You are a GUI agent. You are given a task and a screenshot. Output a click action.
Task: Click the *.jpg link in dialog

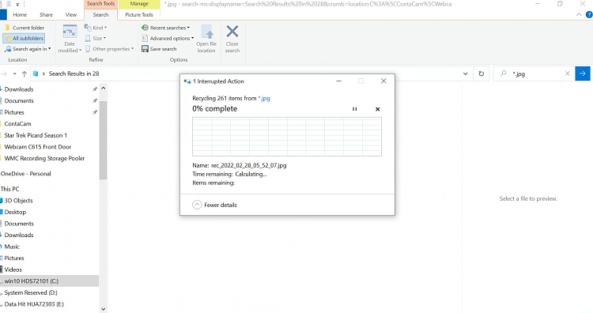click(264, 98)
